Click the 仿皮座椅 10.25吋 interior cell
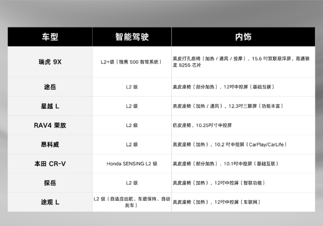The width and height of the screenshot is (323, 226). [x=243, y=125]
